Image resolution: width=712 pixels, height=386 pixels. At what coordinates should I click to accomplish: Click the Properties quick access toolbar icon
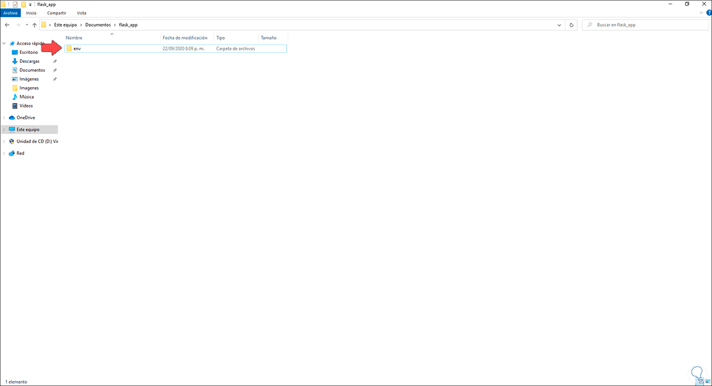coord(15,4)
